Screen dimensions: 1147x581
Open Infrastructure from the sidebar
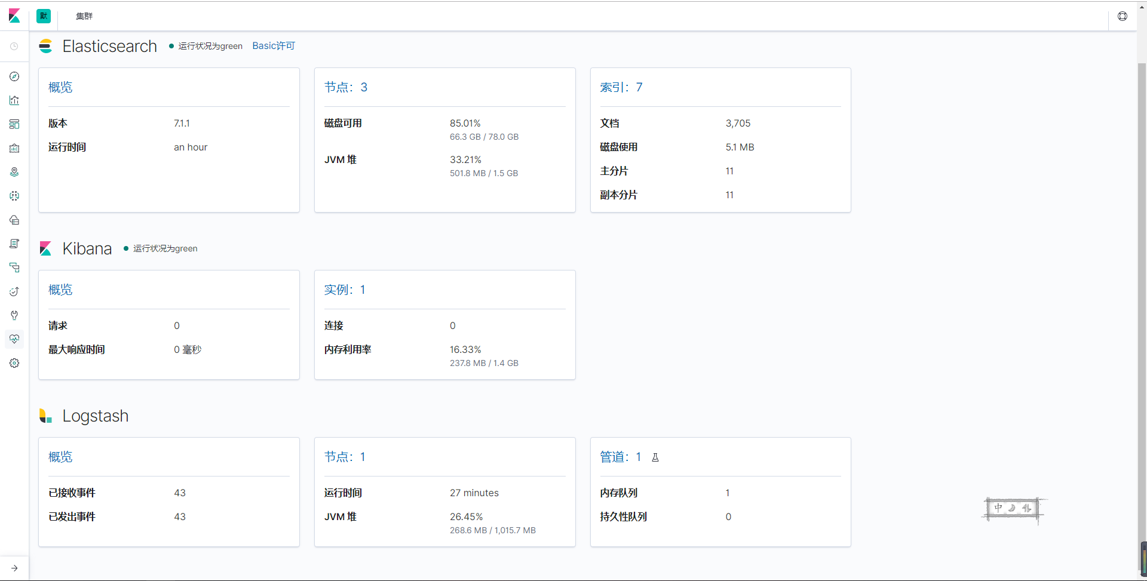pos(14,220)
